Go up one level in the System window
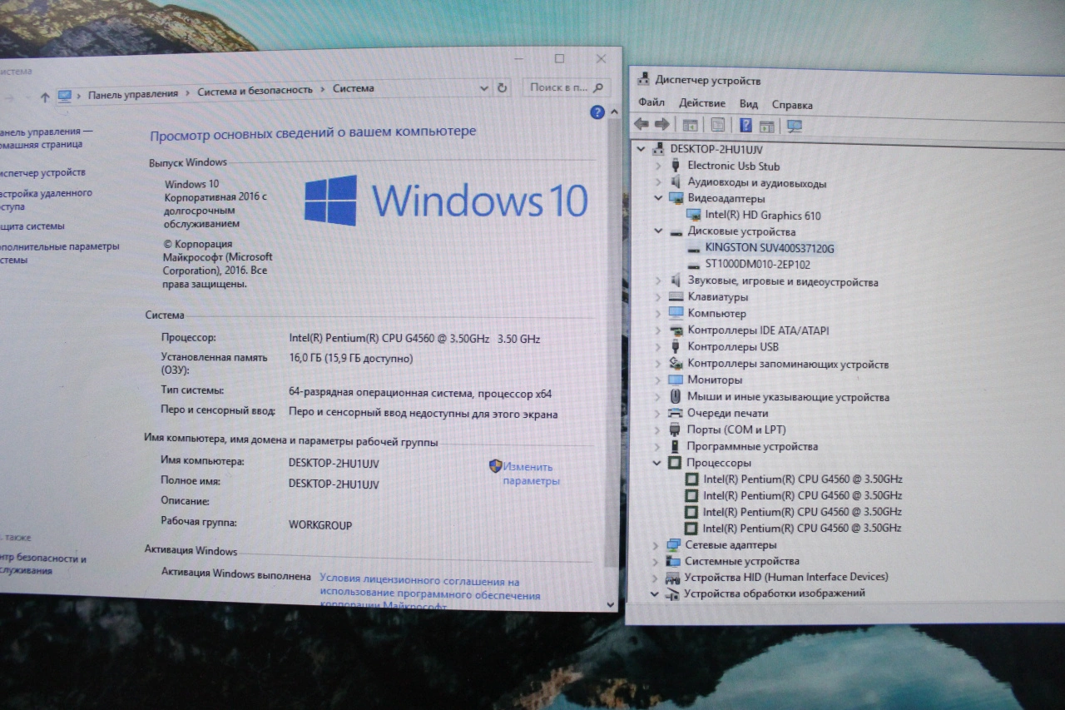 pyautogui.click(x=45, y=97)
